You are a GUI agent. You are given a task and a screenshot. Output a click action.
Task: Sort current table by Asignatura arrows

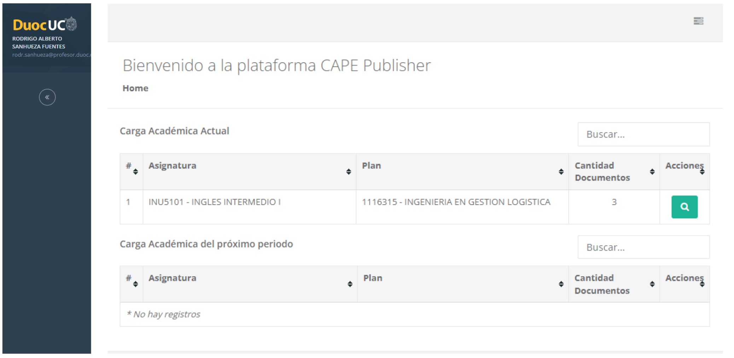coord(349,172)
